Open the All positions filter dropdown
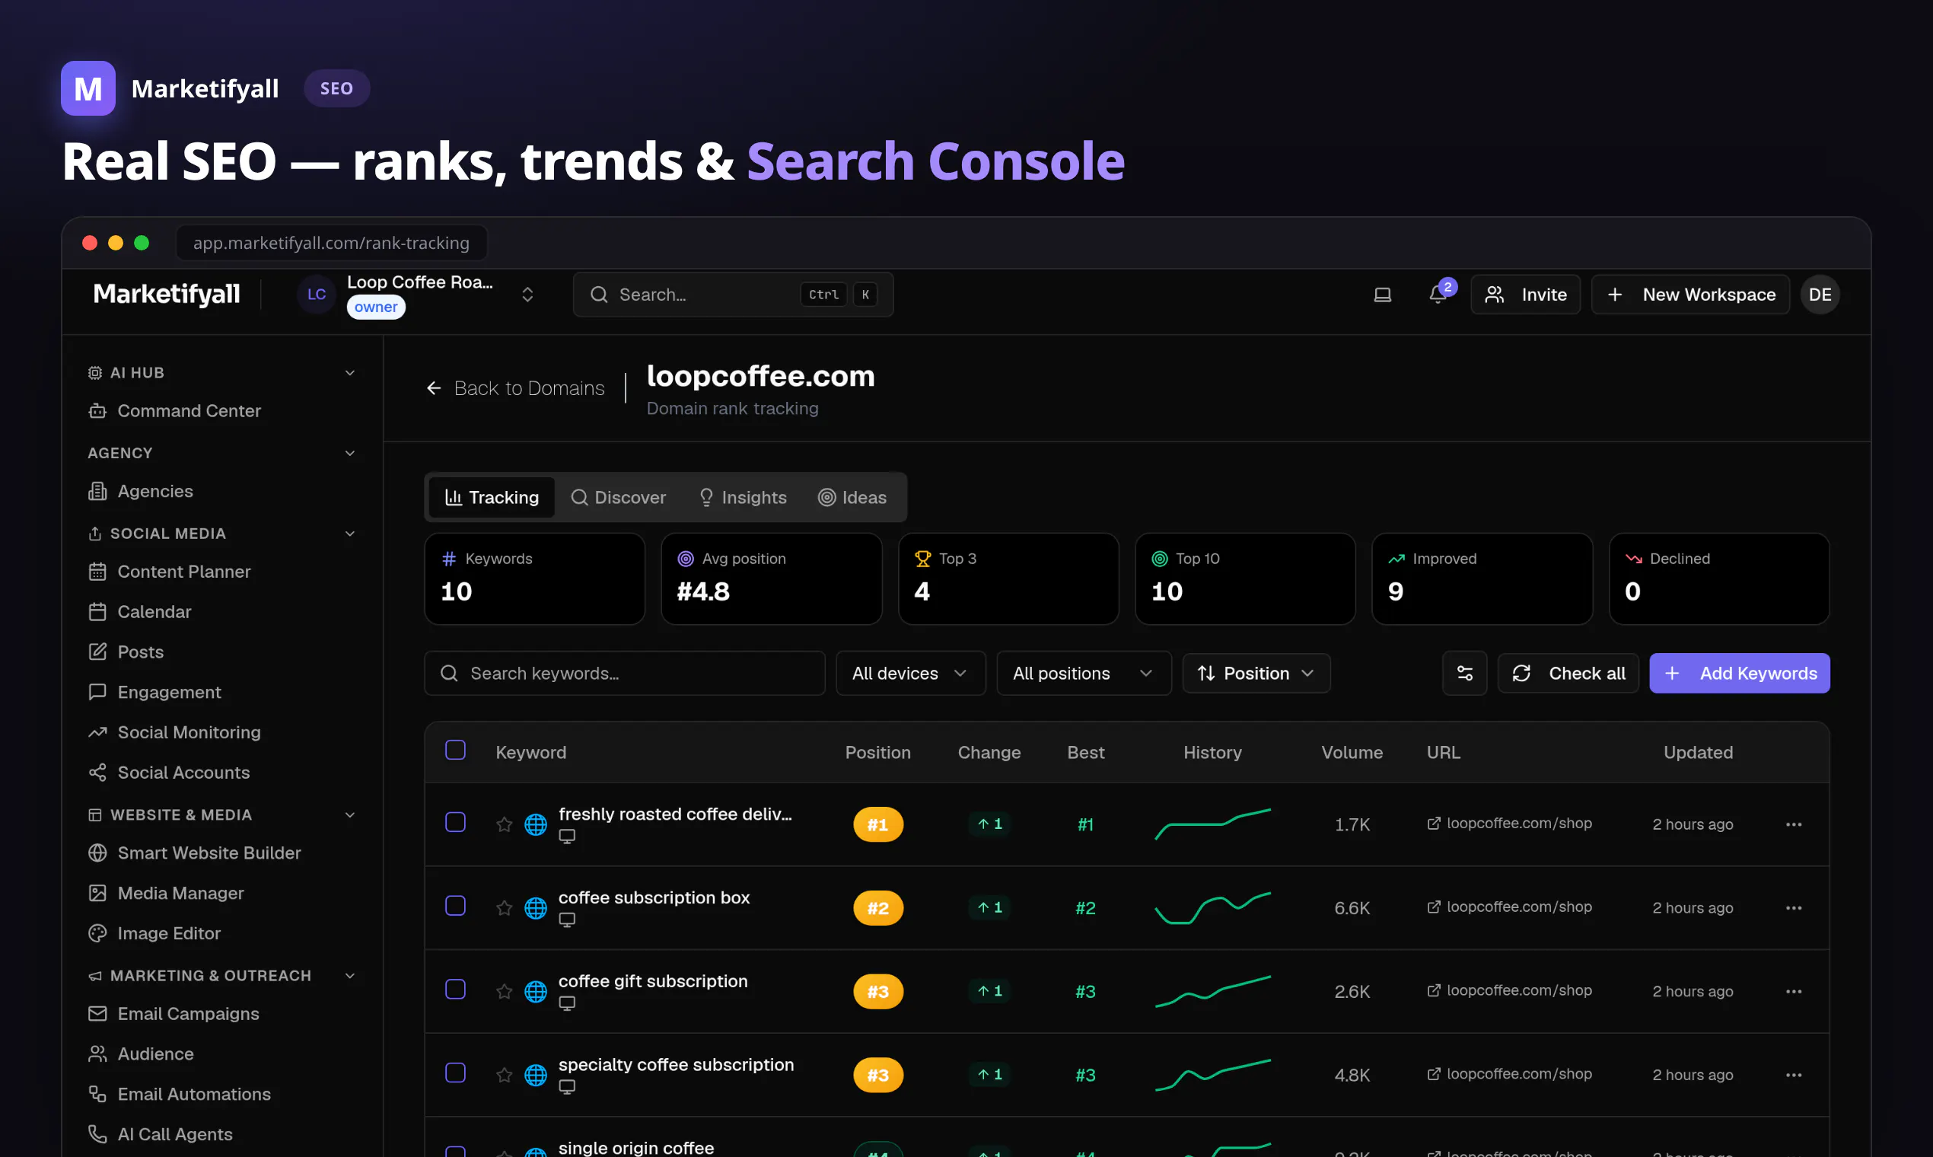Viewport: 1933px width, 1157px height. pos(1084,673)
